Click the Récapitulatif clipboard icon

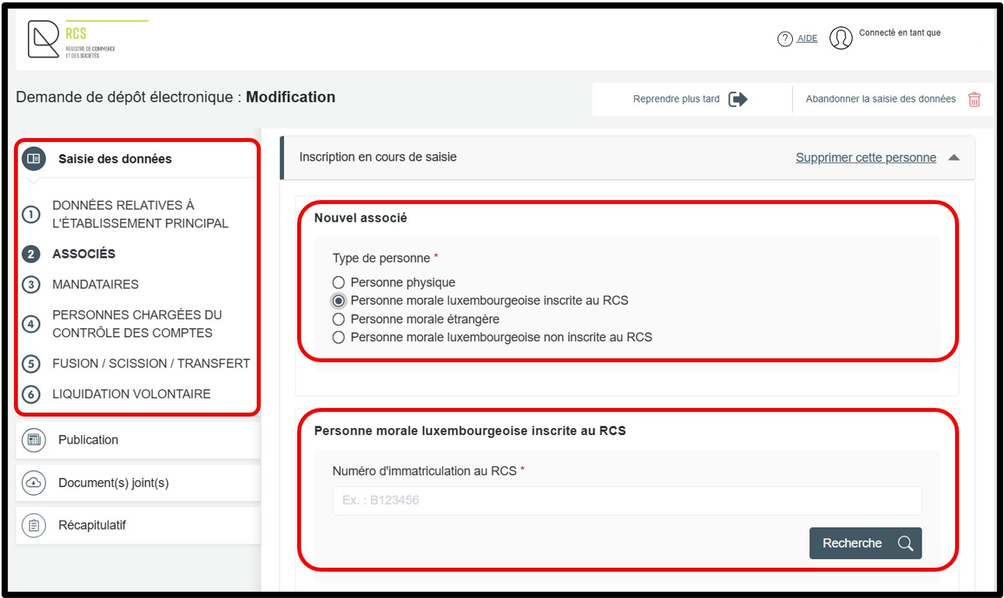point(33,525)
